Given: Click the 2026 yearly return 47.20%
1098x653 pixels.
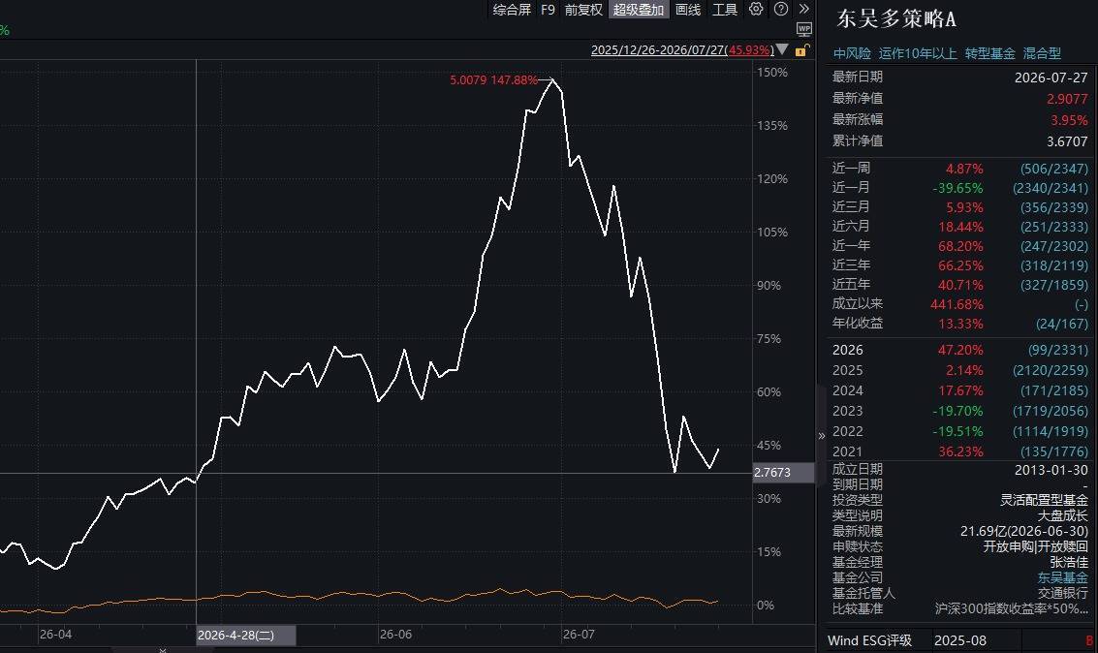Looking at the screenshot, I should click(960, 350).
